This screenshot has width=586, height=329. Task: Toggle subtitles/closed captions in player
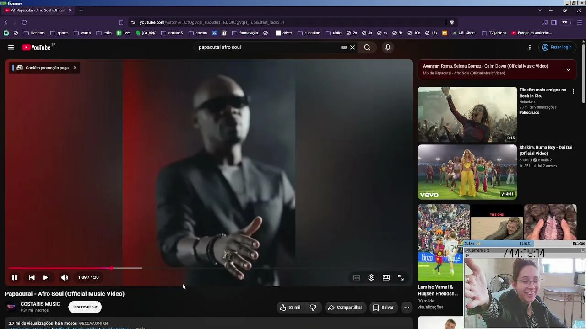[x=357, y=277]
